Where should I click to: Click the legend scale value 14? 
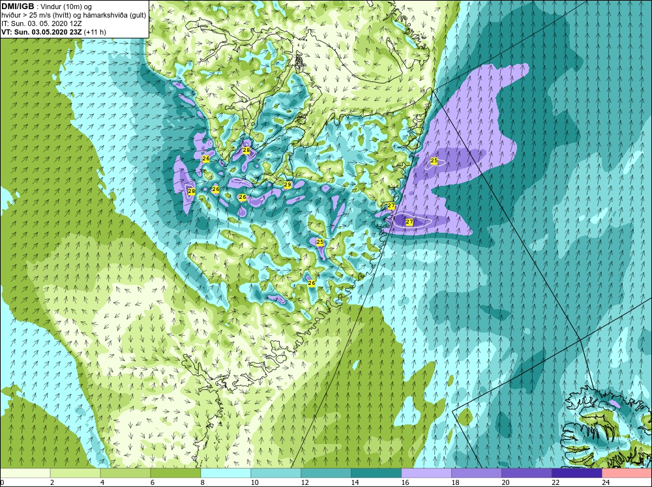(x=355, y=482)
